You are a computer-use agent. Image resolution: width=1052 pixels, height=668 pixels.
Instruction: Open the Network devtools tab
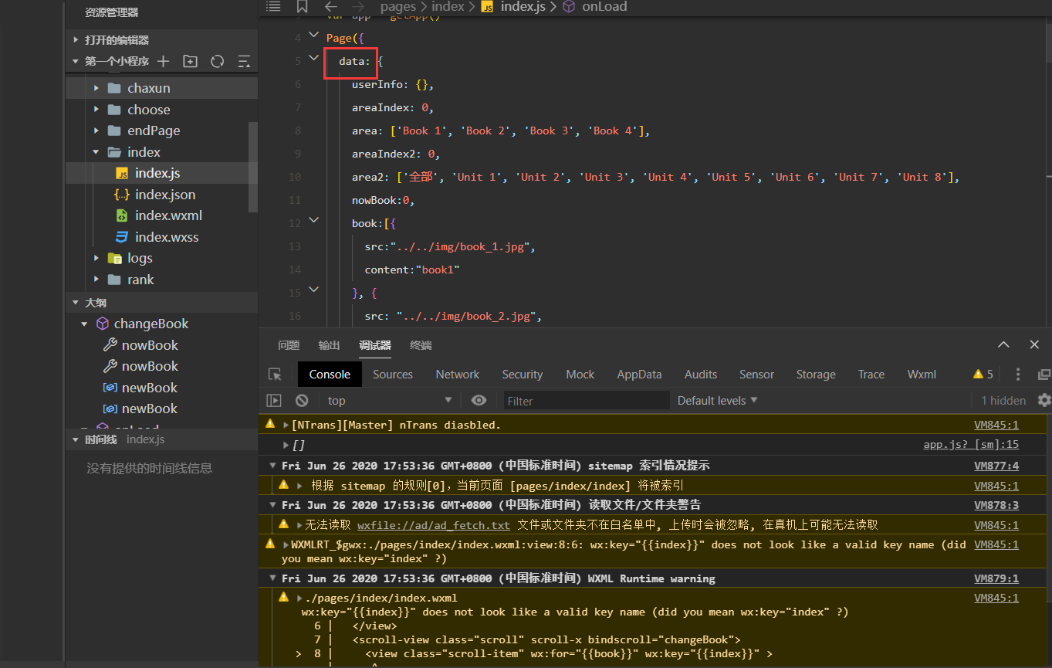click(458, 375)
